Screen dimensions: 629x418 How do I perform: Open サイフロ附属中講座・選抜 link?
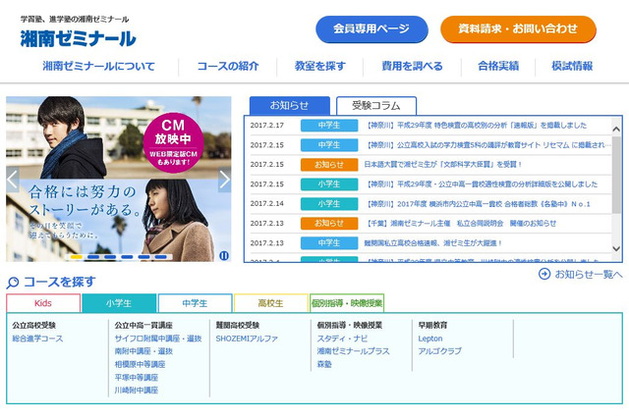[158, 339]
